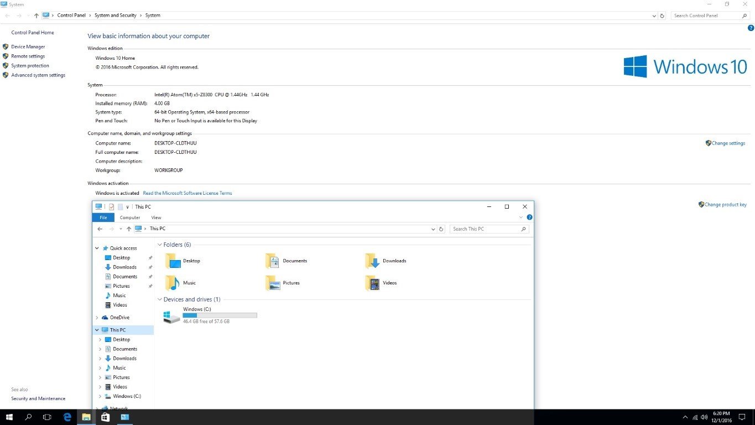Click the network tray icon

click(x=695, y=417)
